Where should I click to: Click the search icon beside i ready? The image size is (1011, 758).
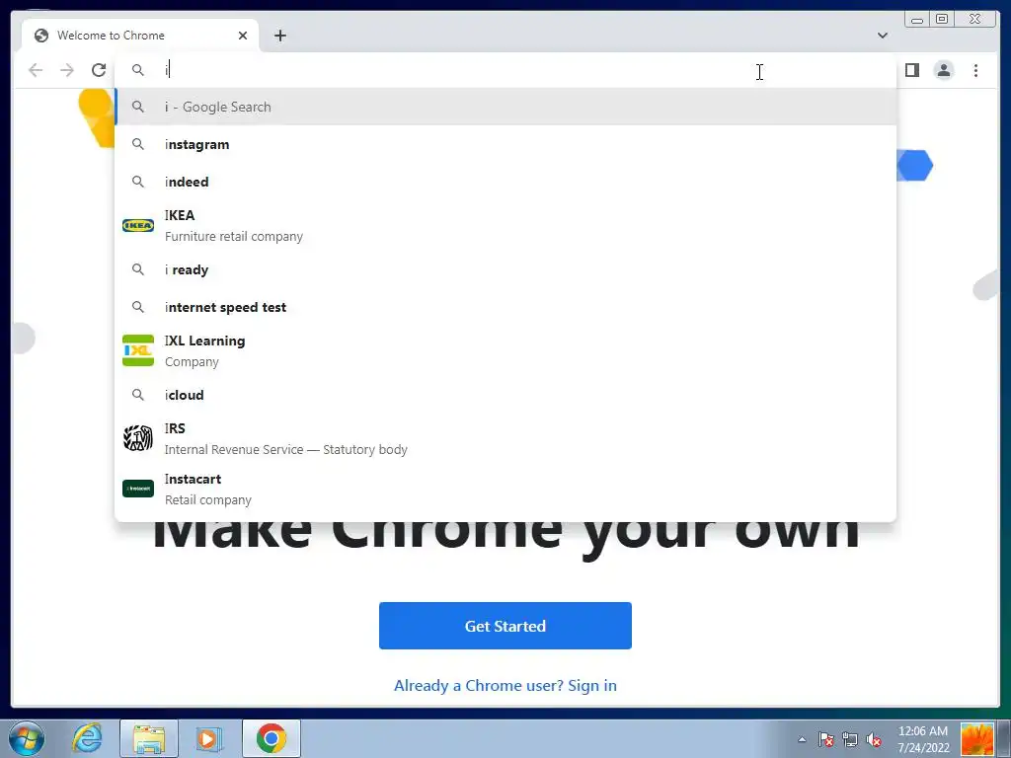(x=138, y=269)
